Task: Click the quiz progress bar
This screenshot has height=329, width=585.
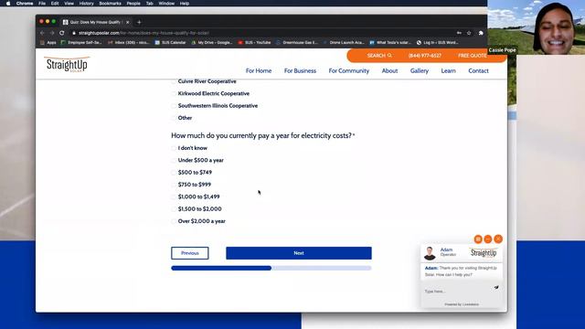Action: [271, 268]
